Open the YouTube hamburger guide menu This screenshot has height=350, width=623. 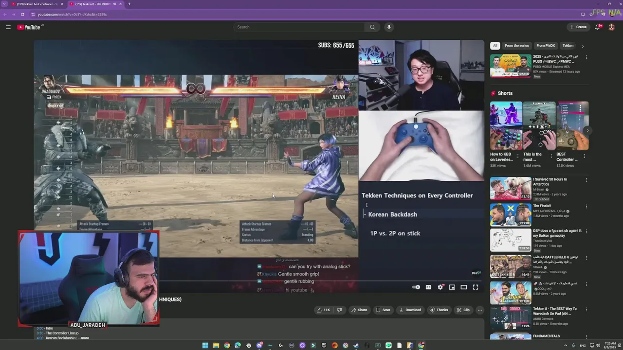click(8, 27)
